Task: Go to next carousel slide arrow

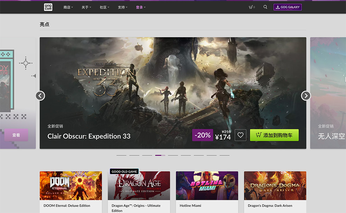Action: (306, 96)
